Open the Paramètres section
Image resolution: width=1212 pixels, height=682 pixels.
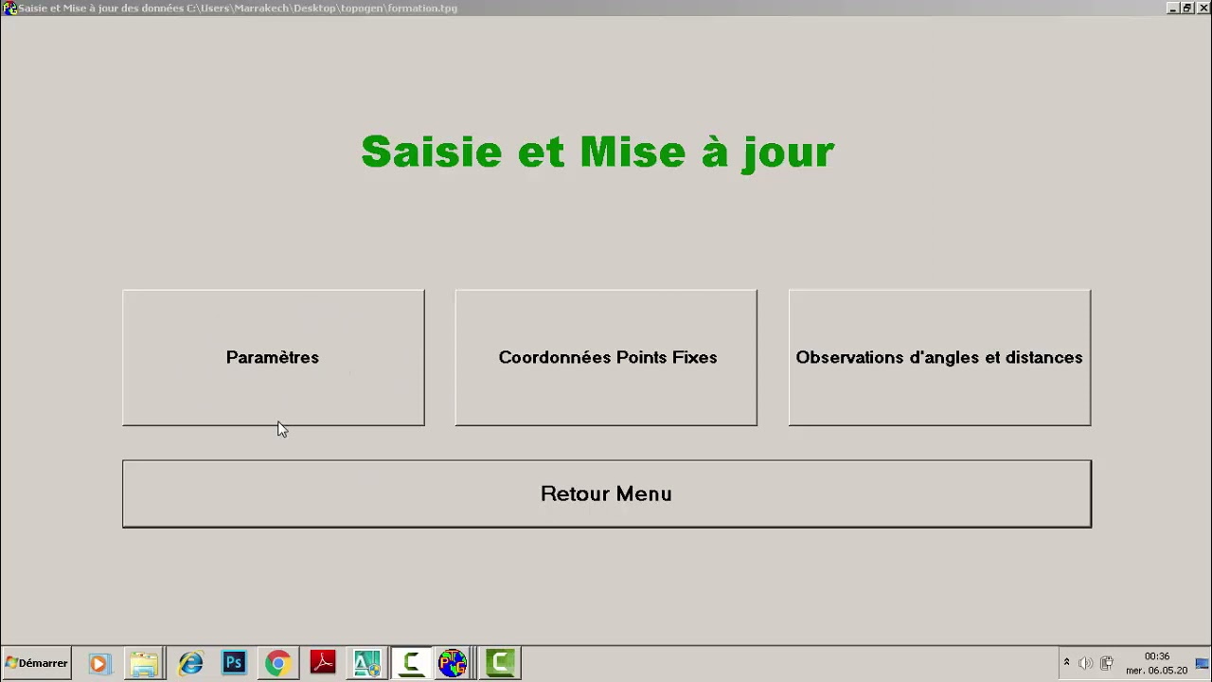[x=273, y=357]
